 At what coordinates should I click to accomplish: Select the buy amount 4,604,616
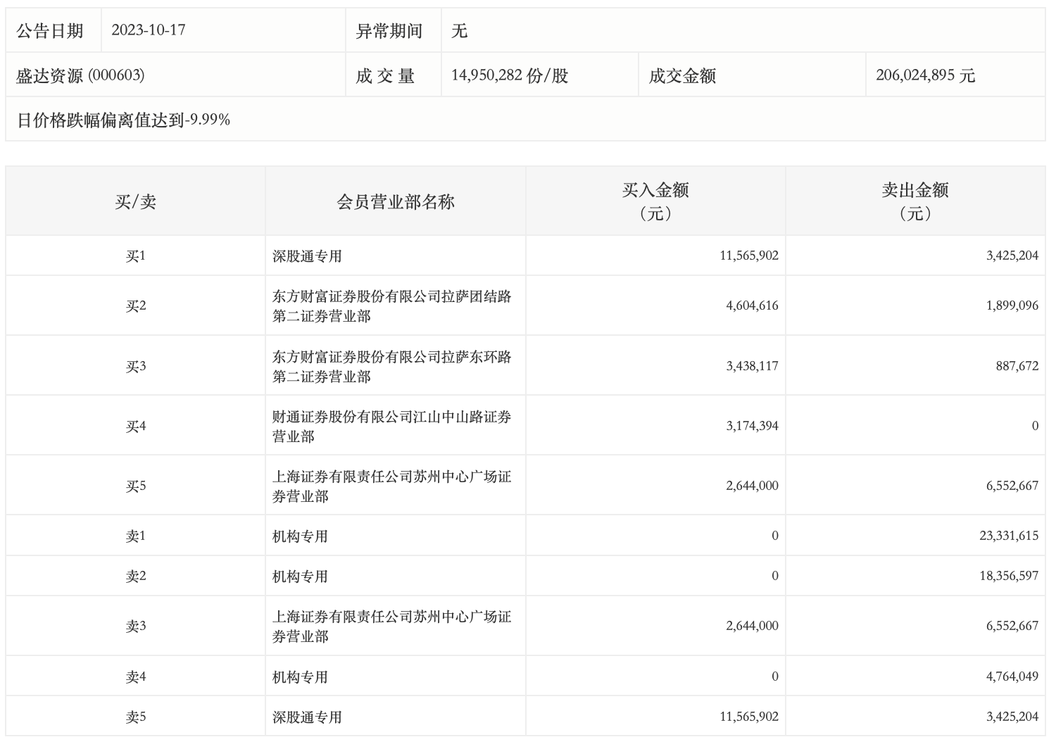(x=752, y=306)
